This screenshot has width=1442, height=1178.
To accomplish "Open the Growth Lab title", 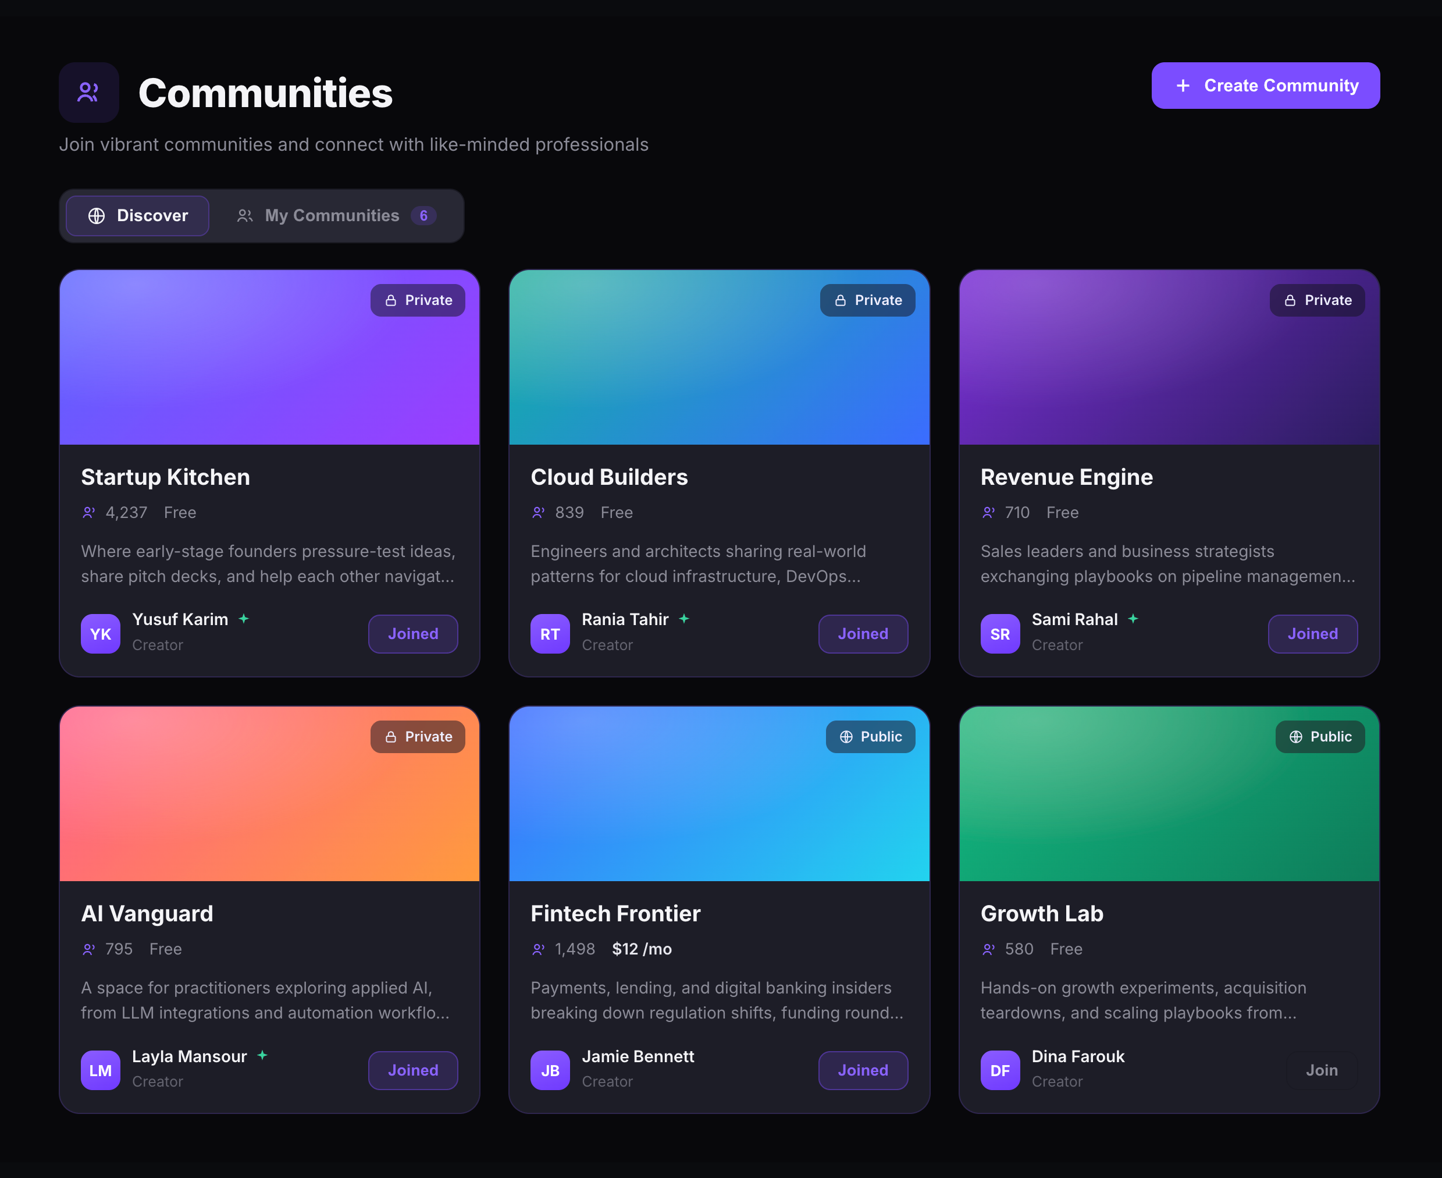I will tap(1042, 914).
